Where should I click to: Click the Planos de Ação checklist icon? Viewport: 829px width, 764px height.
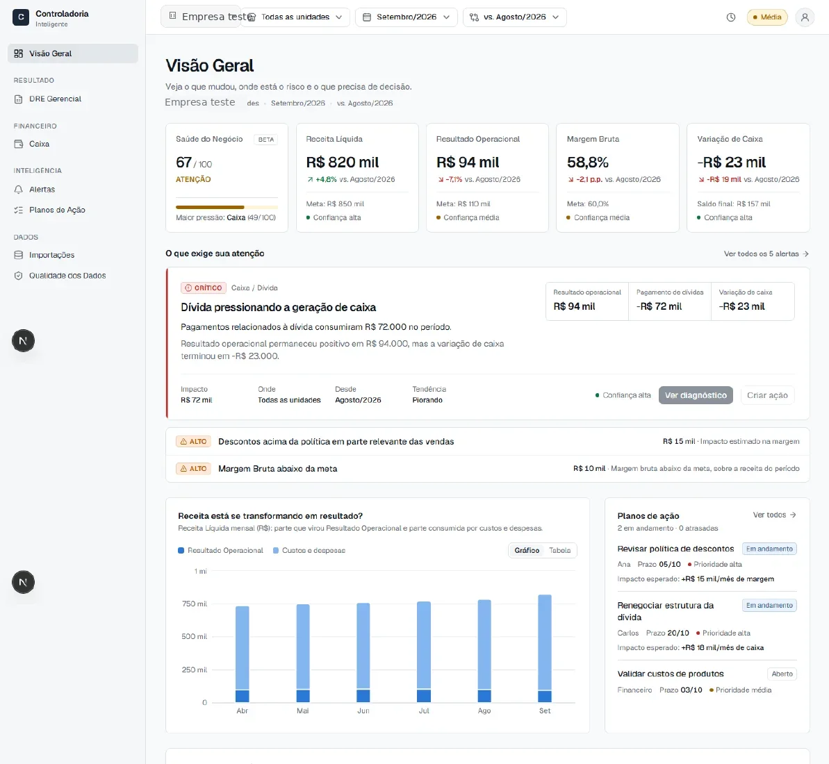tap(19, 210)
